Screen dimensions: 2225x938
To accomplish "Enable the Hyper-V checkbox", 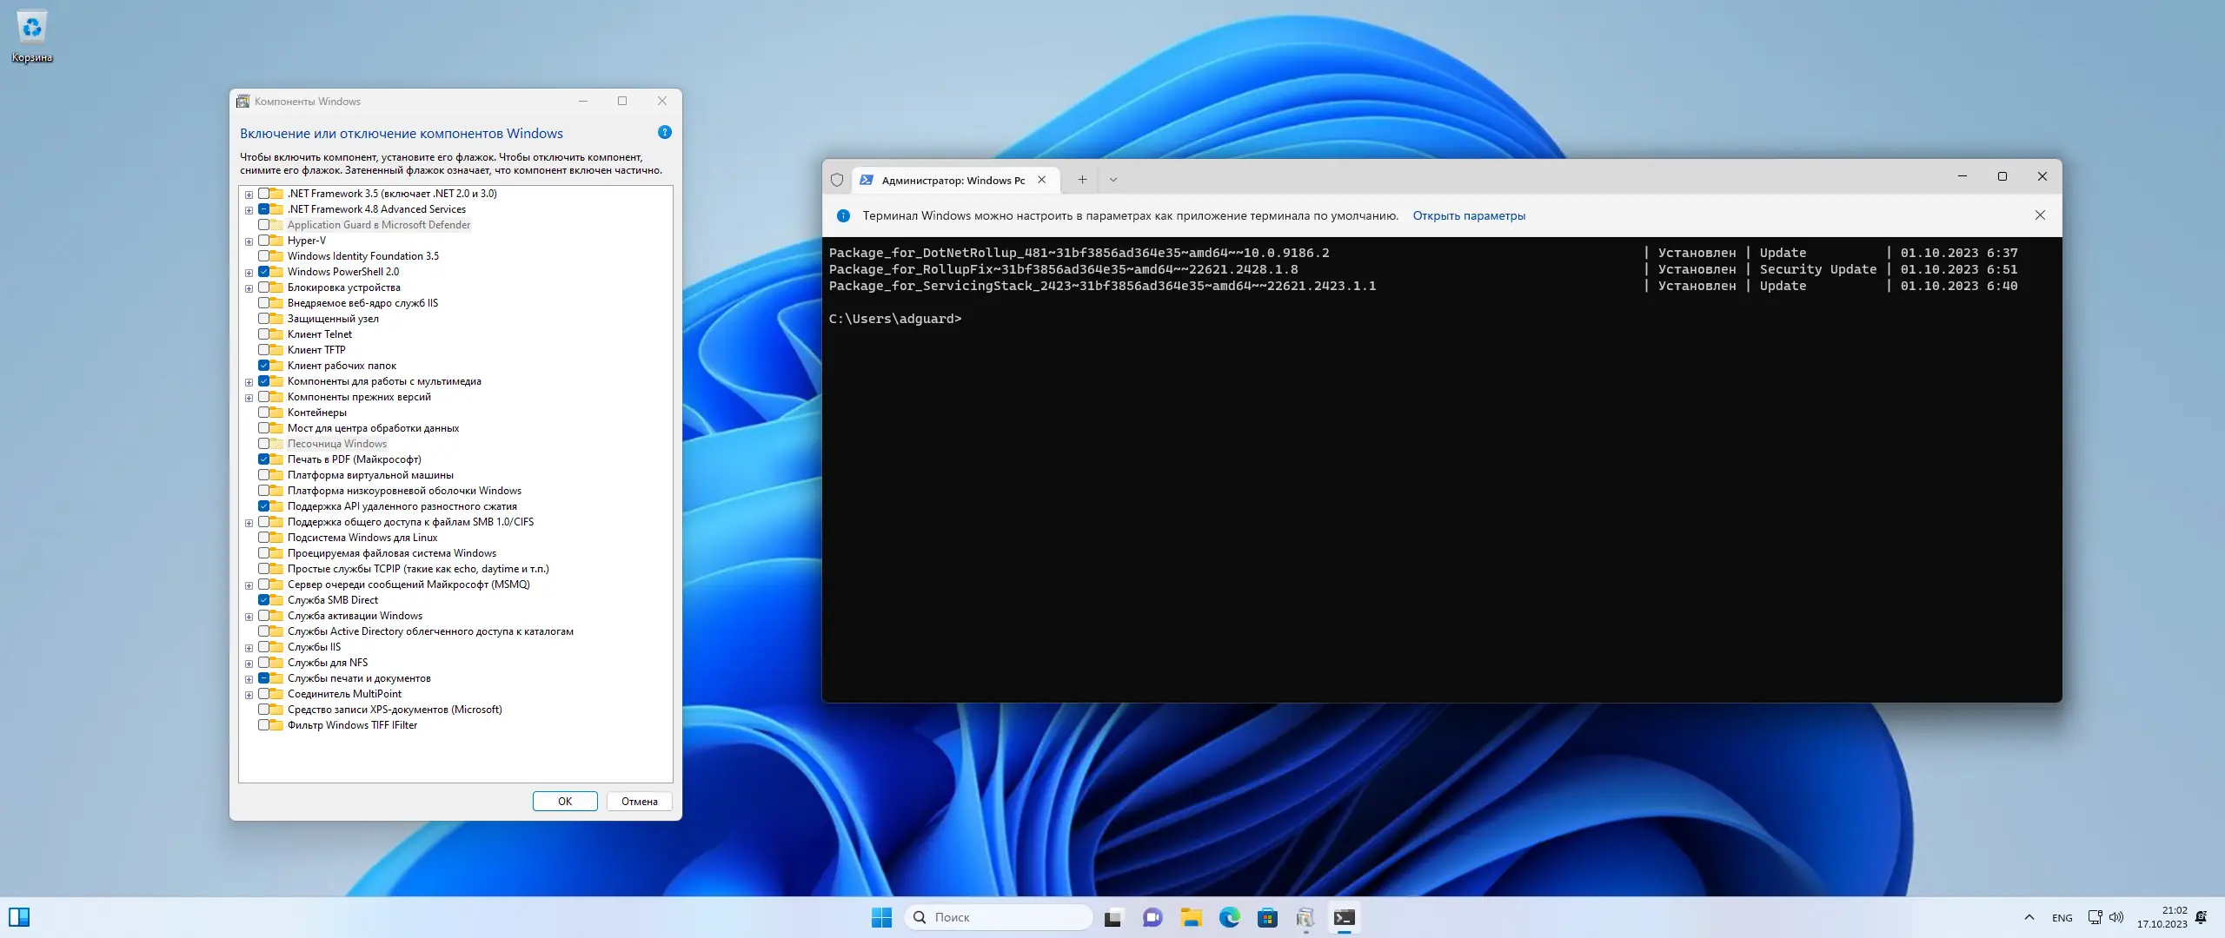I will 264,241.
